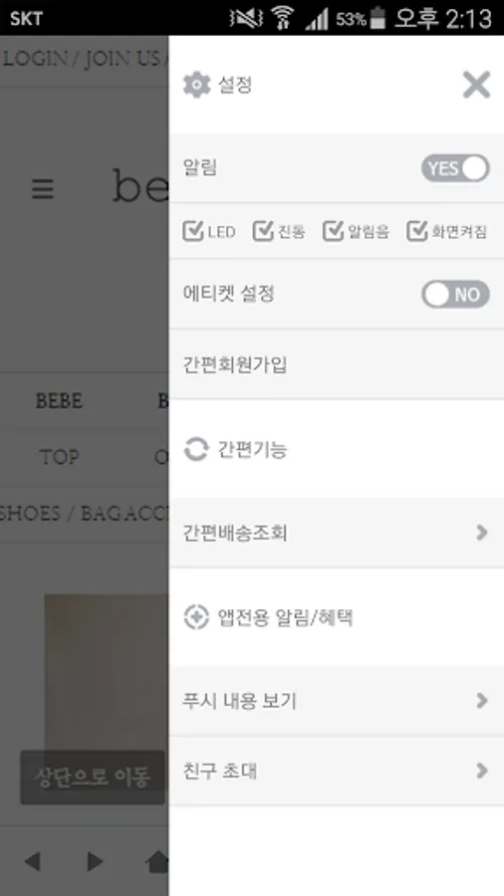504x896 pixels.
Task: Tap the home icon in bottom bar
Action: pyautogui.click(x=157, y=862)
